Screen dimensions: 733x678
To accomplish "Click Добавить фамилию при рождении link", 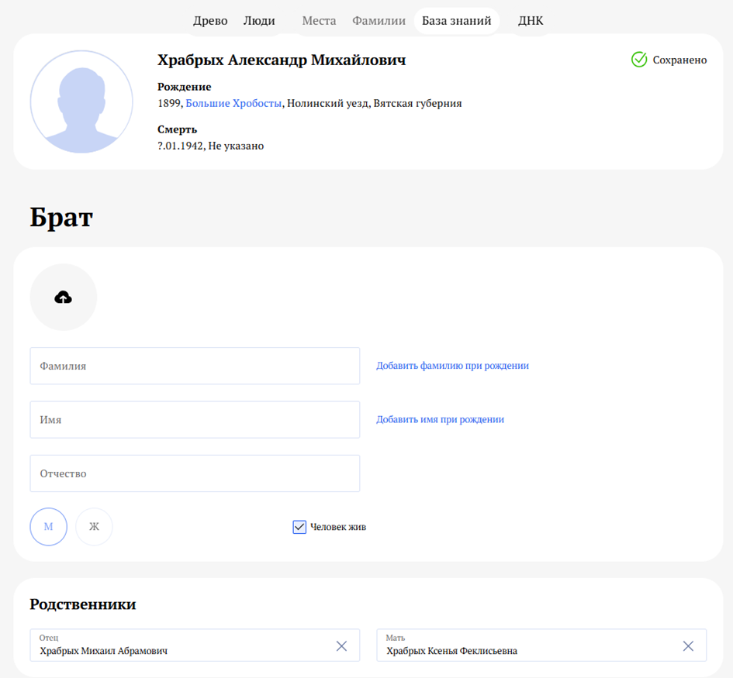I will pyautogui.click(x=452, y=366).
